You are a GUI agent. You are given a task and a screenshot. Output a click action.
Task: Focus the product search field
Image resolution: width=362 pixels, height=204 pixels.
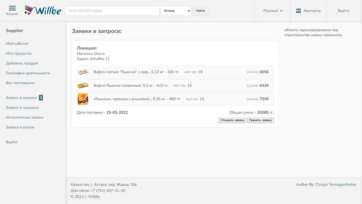point(113,11)
